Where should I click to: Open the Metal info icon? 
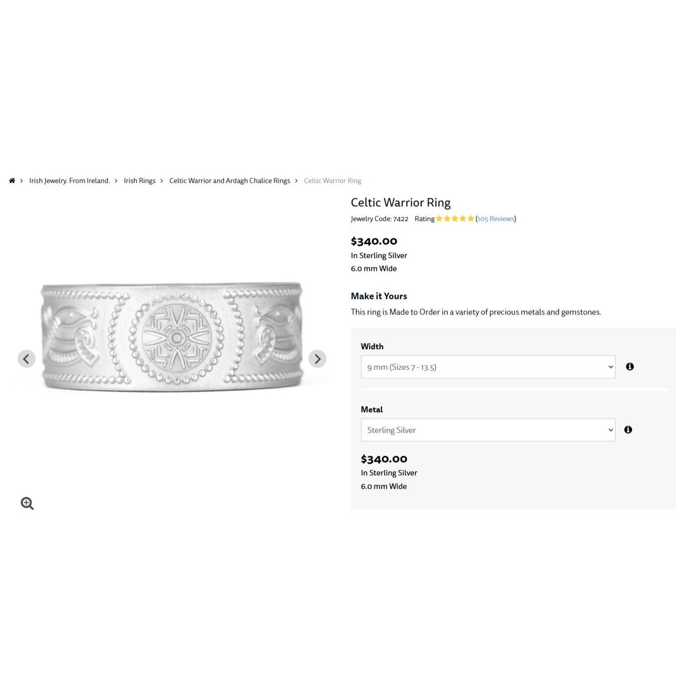coord(628,430)
